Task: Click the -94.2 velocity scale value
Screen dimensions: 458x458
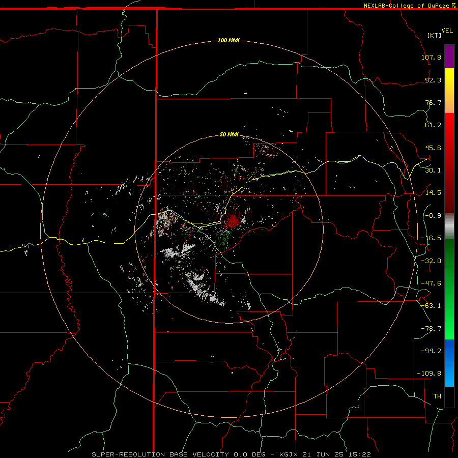Action: coord(431,351)
